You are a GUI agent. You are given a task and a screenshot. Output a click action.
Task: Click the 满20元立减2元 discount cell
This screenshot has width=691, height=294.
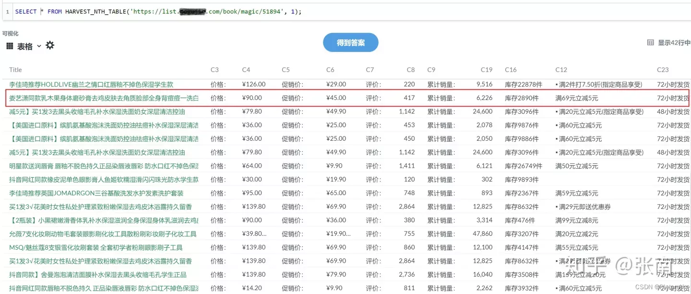coord(577,234)
